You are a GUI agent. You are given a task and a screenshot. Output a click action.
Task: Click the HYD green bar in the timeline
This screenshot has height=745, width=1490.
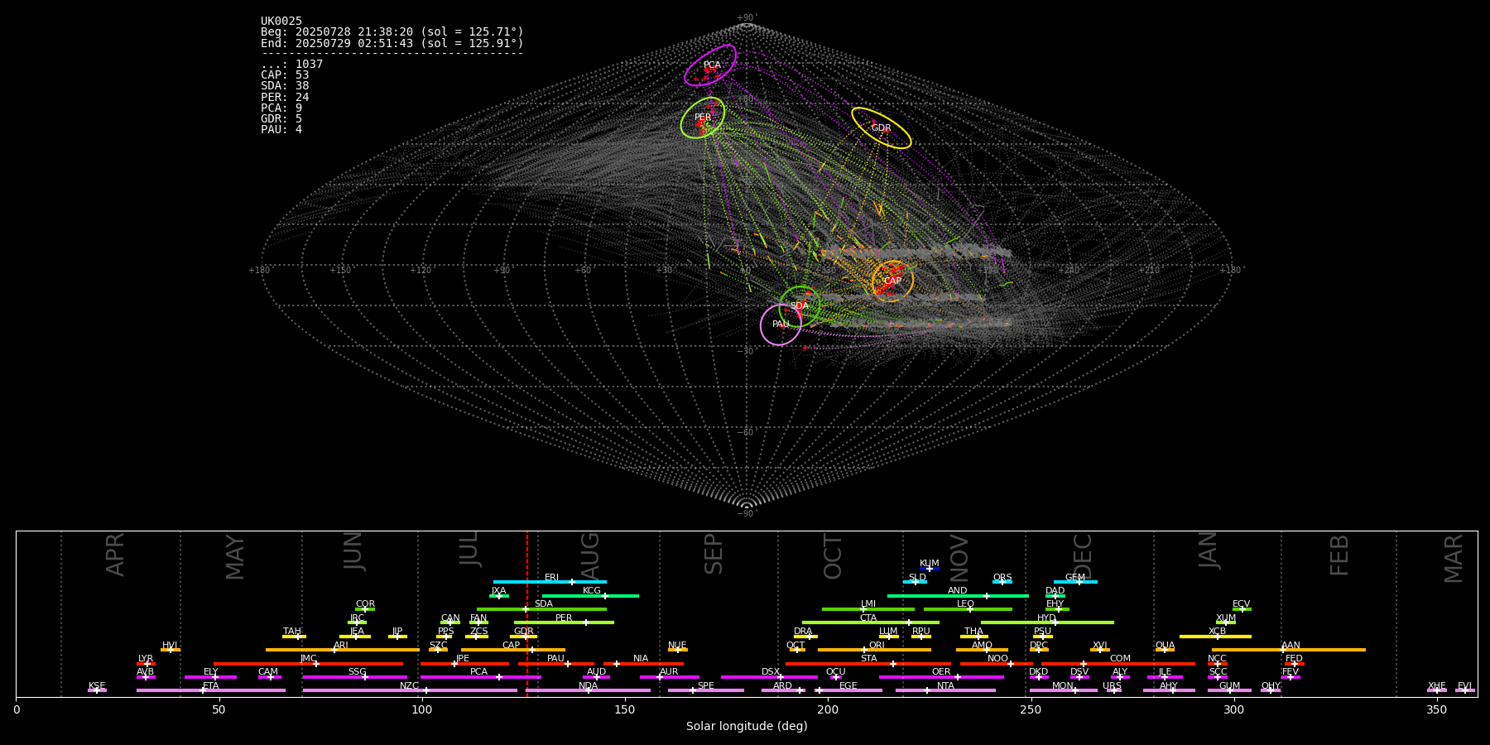click(x=1047, y=622)
